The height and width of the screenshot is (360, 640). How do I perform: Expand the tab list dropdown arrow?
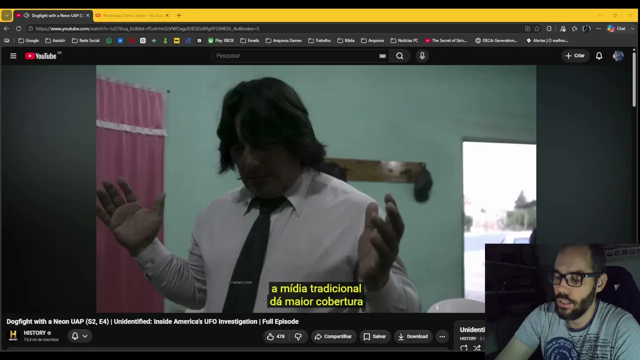6,15
